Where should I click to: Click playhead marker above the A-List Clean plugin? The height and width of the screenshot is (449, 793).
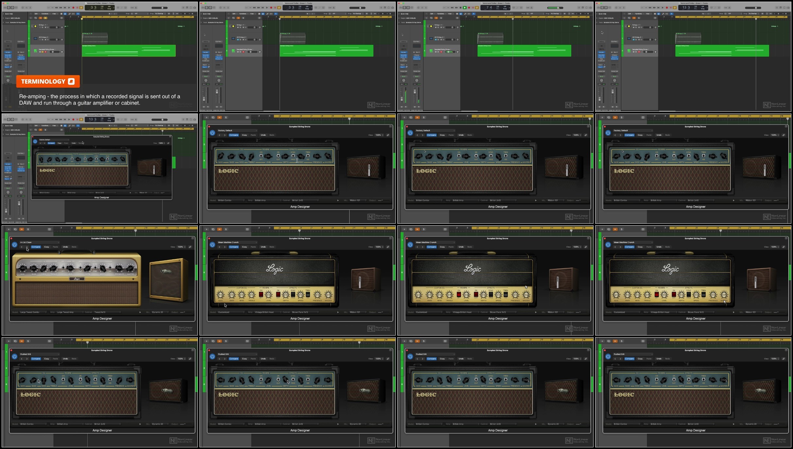(x=136, y=231)
